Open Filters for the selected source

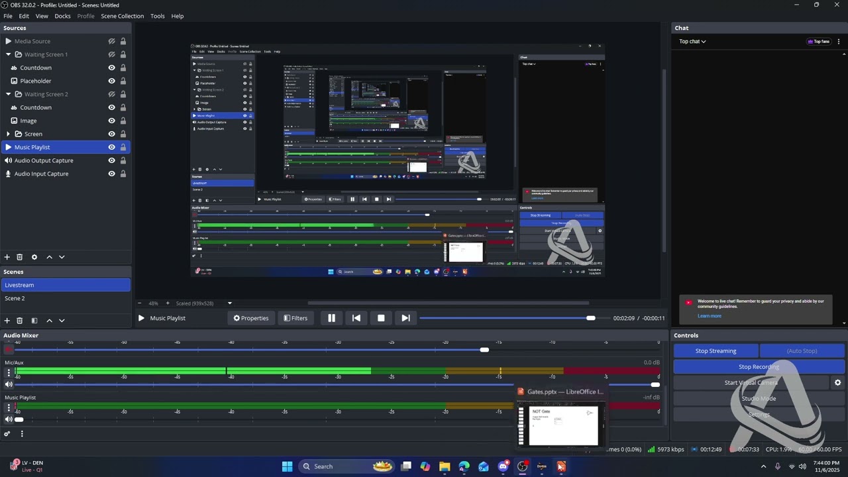click(x=295, y=318)
